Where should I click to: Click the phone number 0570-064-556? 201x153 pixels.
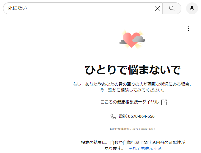(x=141, y=116)
